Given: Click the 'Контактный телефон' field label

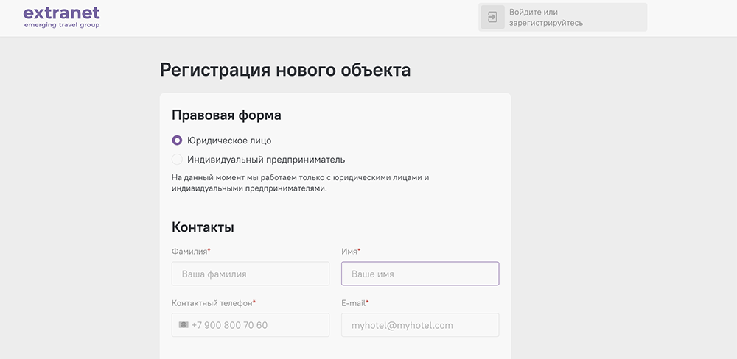Looking at the screenshot, I should (x=217, y=303).
